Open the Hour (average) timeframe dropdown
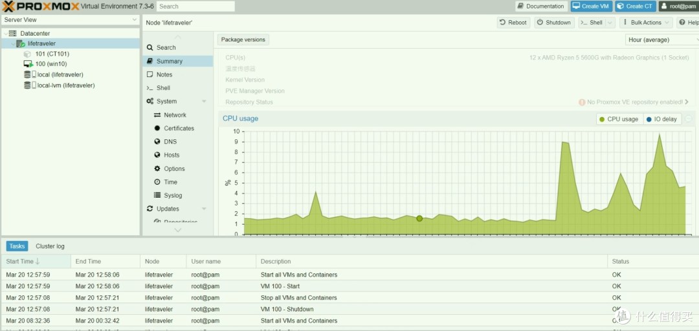 click(662, 40)
